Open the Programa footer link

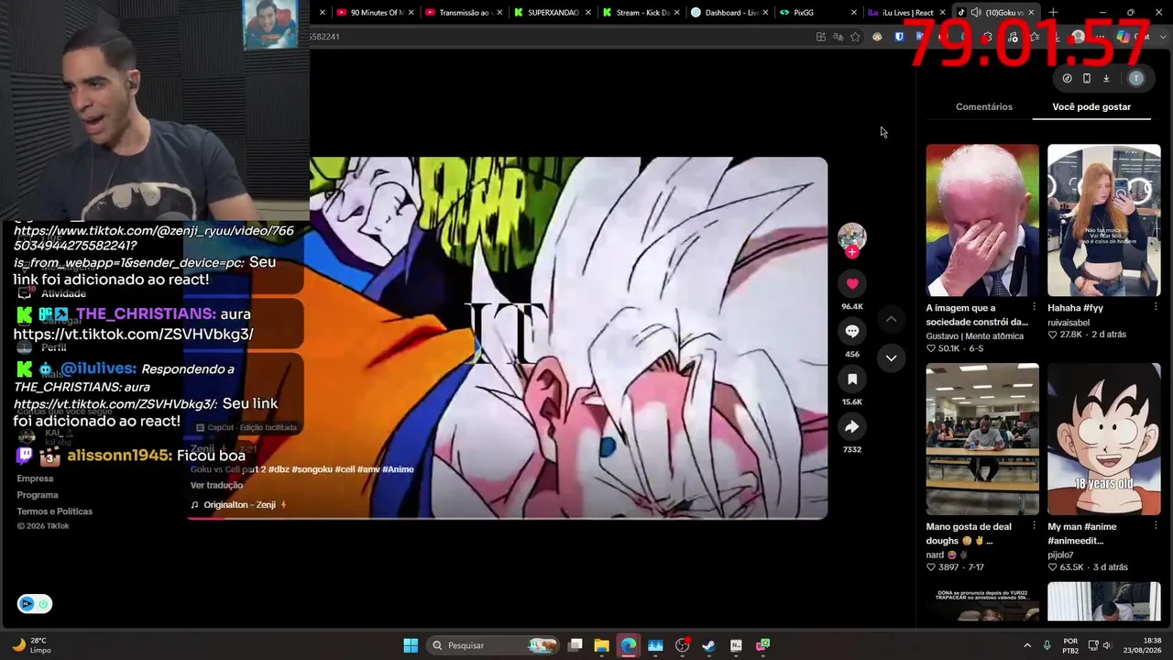38,495
